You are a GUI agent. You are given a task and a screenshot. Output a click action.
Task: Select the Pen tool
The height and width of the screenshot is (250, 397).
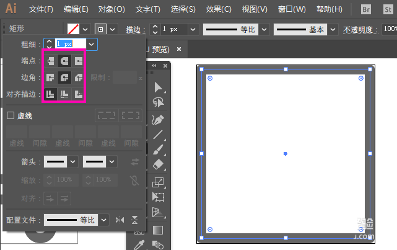[159, 120]
